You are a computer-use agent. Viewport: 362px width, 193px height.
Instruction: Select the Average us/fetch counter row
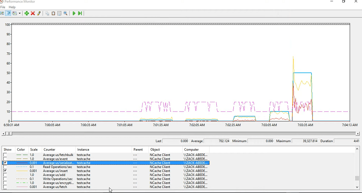coord(106,187)
